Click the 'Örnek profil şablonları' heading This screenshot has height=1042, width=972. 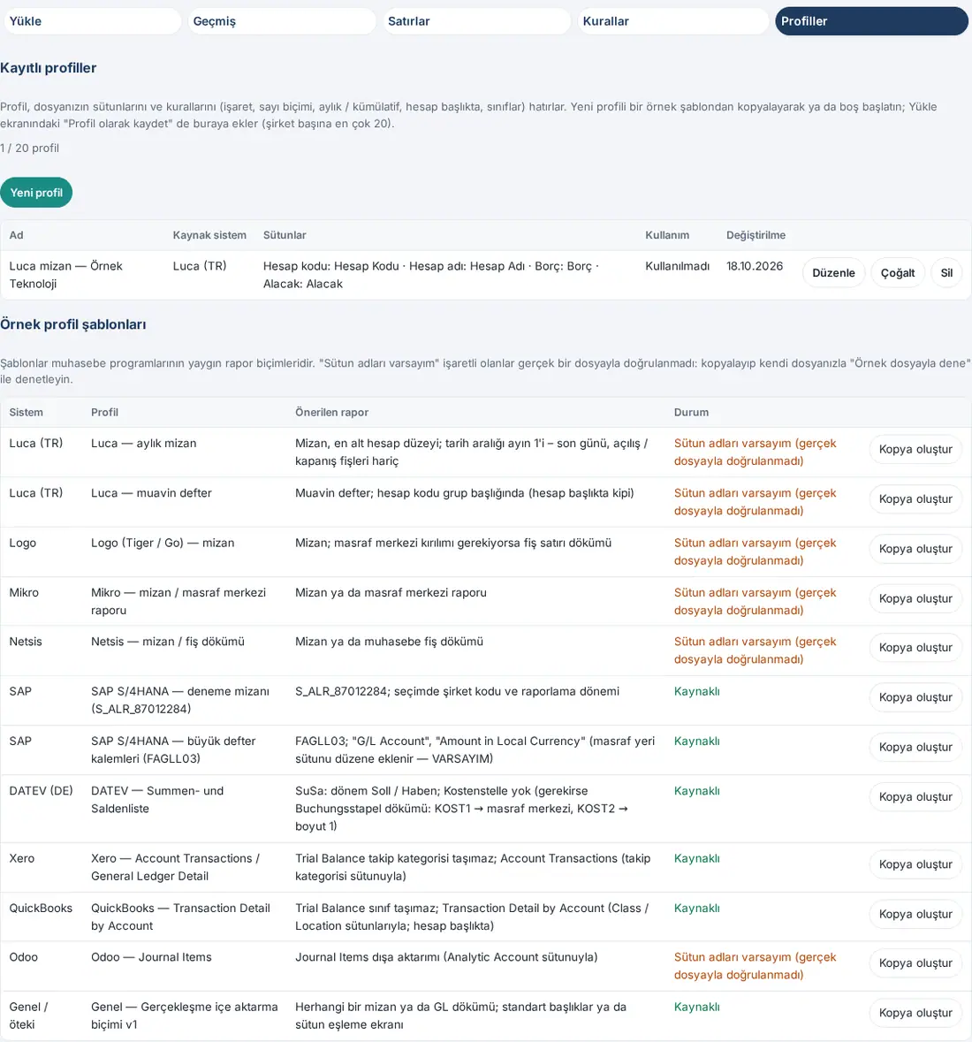[73, 324]
